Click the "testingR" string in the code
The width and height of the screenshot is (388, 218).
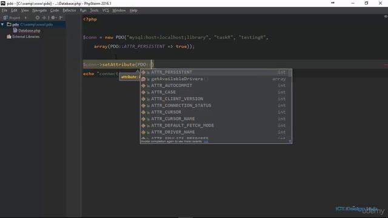252,38
